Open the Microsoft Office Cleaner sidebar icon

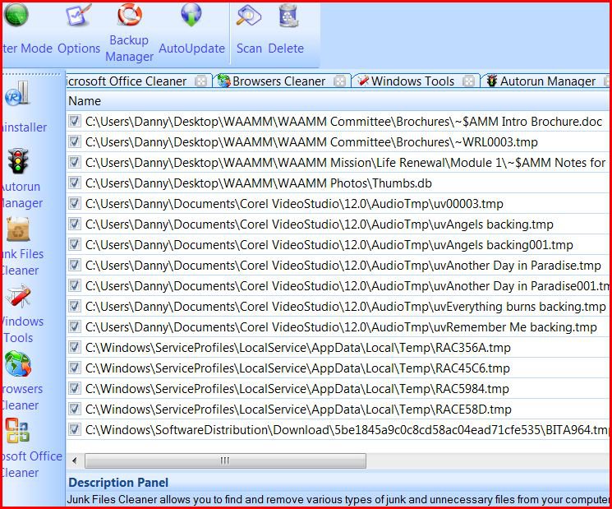17,431
